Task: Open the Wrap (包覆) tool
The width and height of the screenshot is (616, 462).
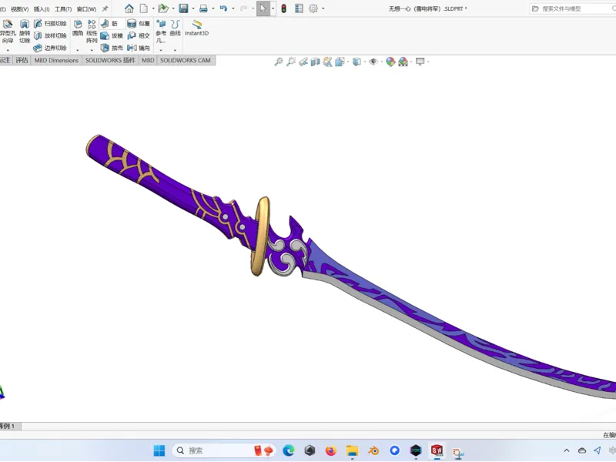Action: point(139,24)
